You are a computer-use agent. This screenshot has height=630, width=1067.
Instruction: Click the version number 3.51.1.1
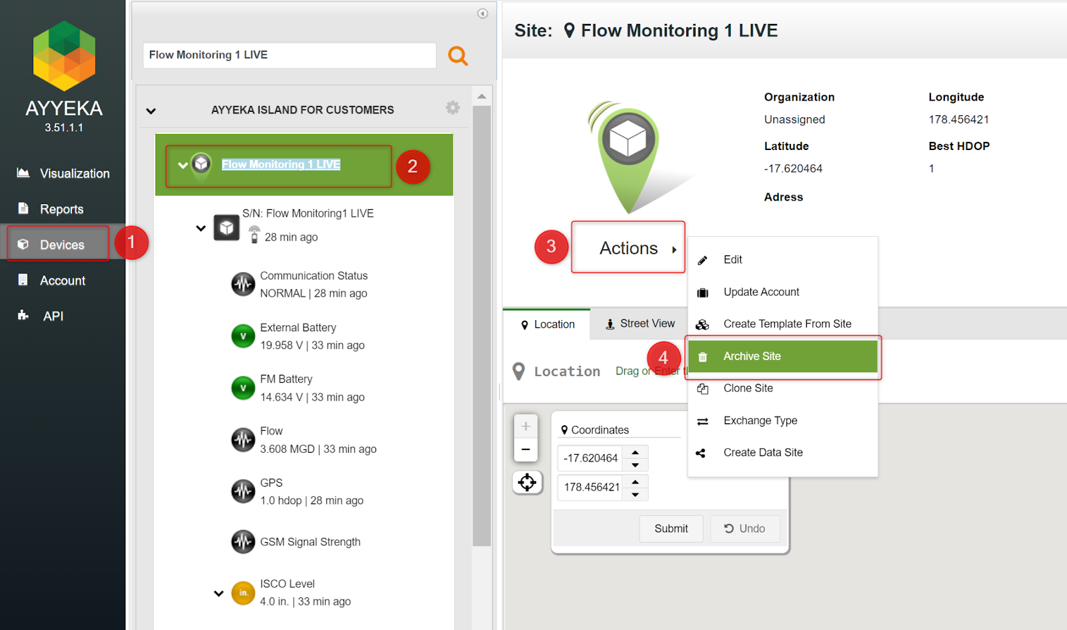tap(64, 128)
